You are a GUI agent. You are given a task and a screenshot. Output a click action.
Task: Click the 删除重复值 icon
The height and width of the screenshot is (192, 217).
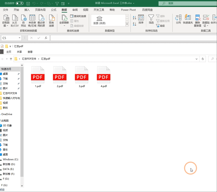click(x=198, y=21)
